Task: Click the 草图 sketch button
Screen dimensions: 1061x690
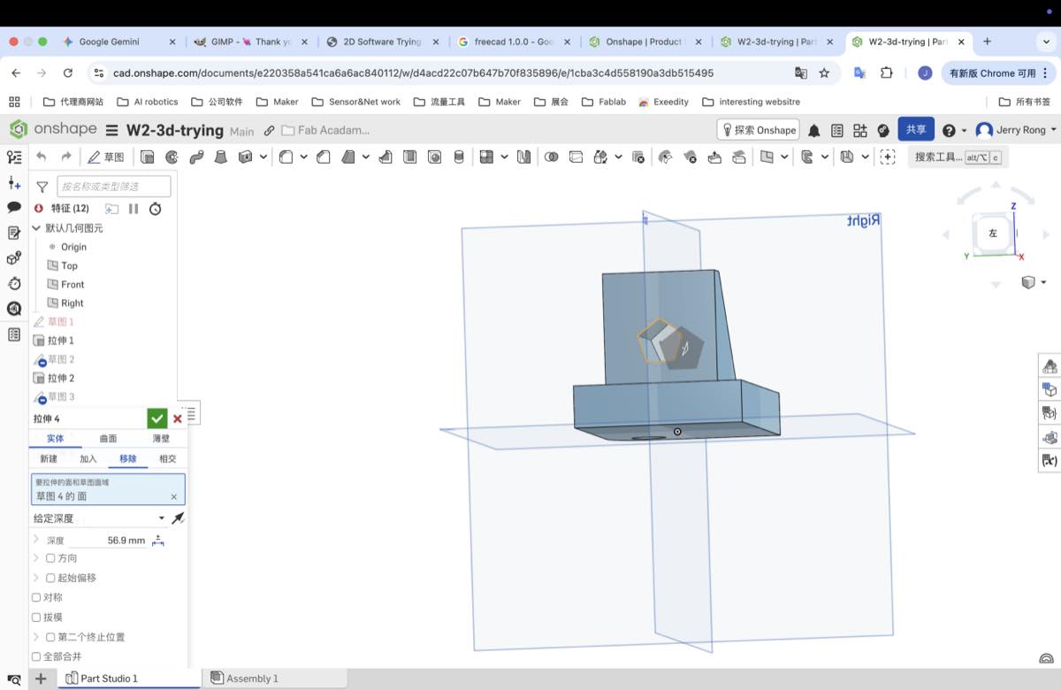Action: [106, 157]
